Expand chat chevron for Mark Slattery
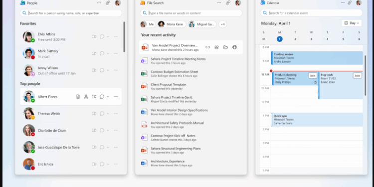Viewport: 374px width, 187px height. click(108, 54)
